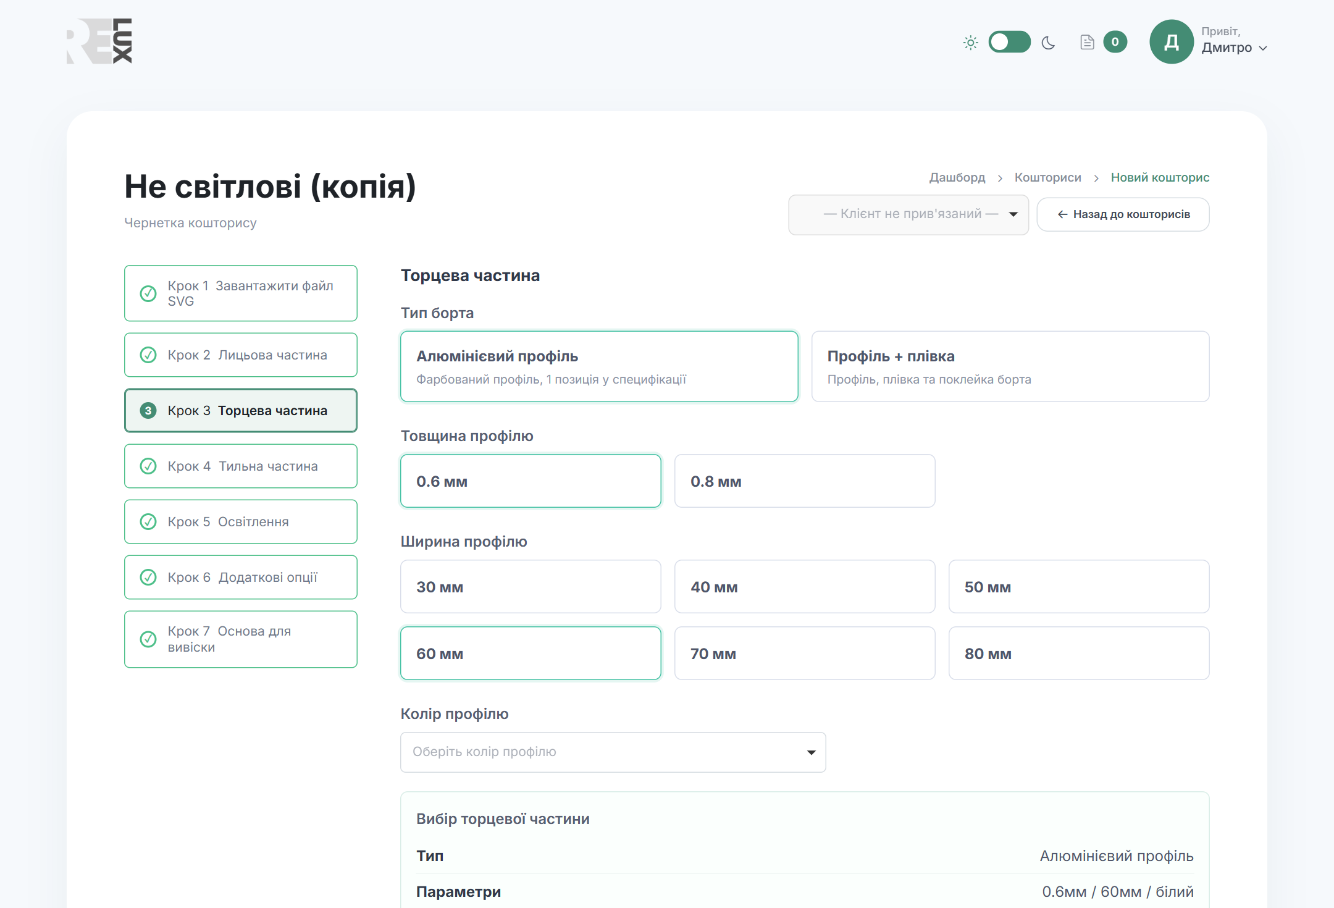Click the 0.6мм / 60мм / білий value
Viewport: 1334px width, 908px height.
[1118, 892]
